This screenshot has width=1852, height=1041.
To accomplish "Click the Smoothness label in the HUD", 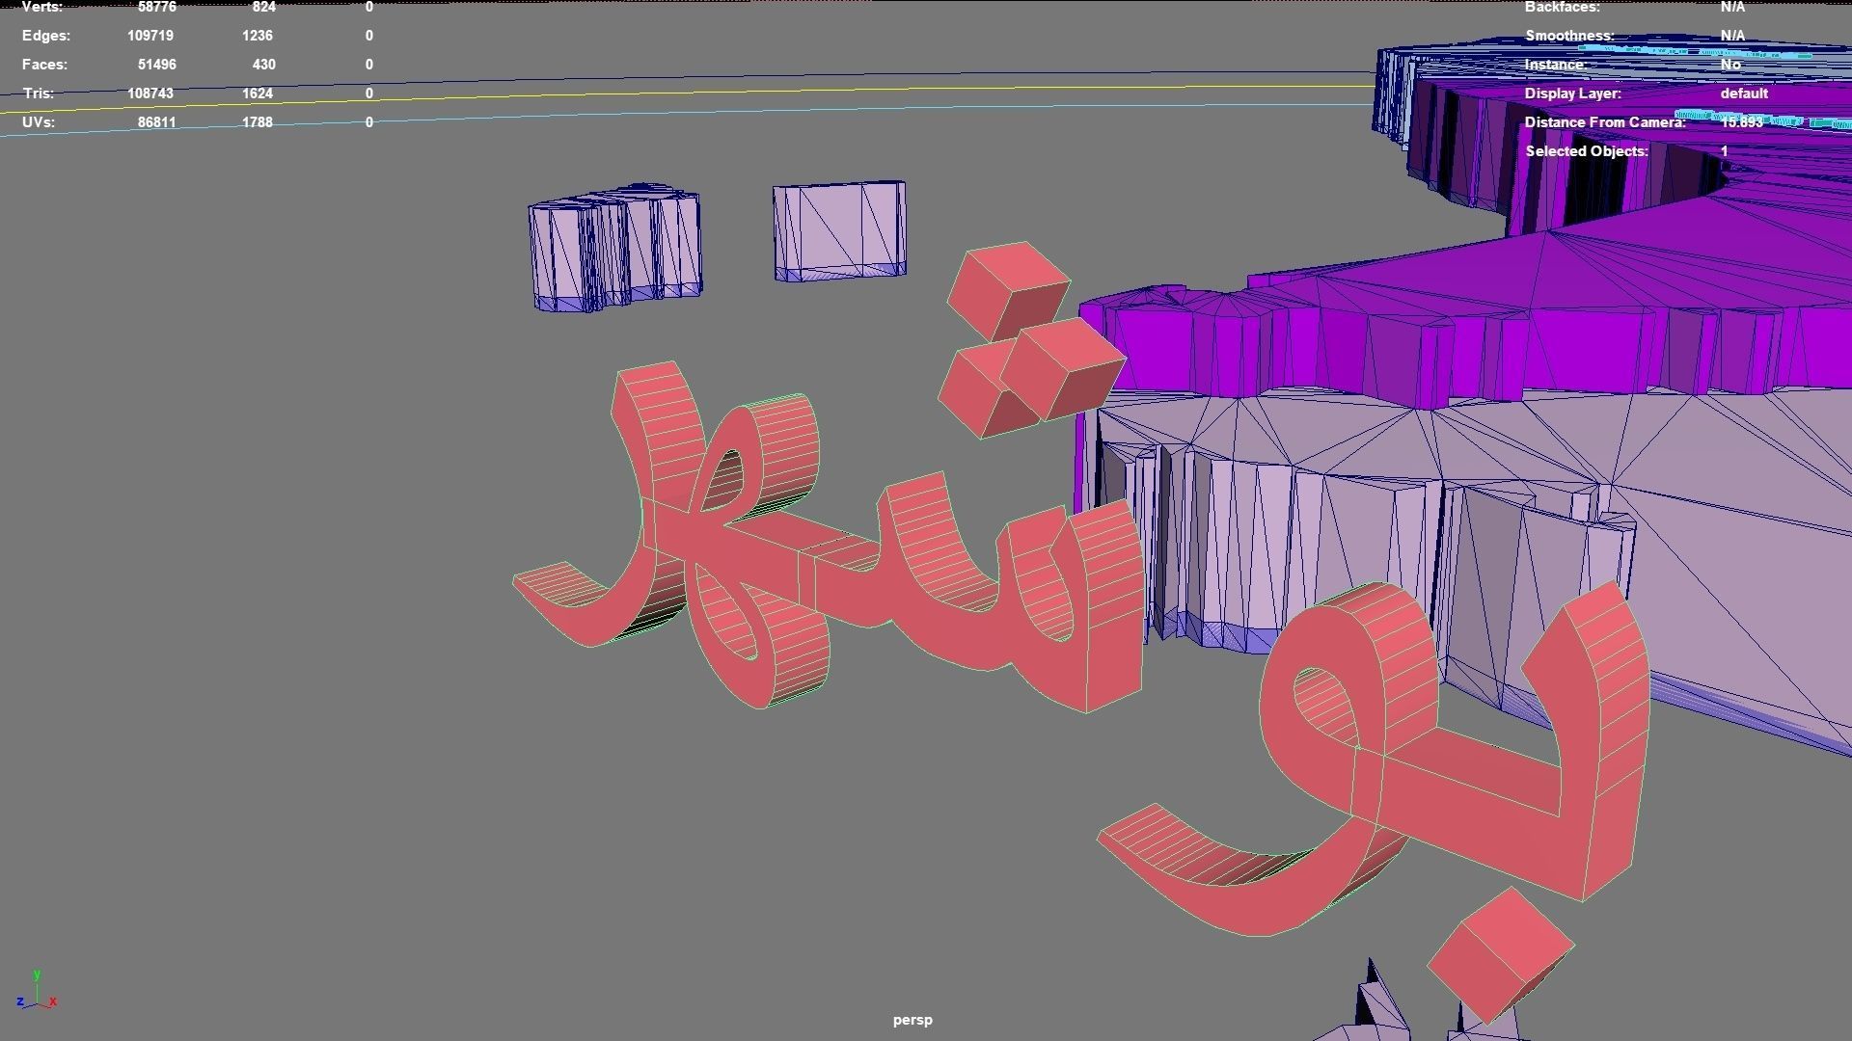I will click(x=1569, y=36).
